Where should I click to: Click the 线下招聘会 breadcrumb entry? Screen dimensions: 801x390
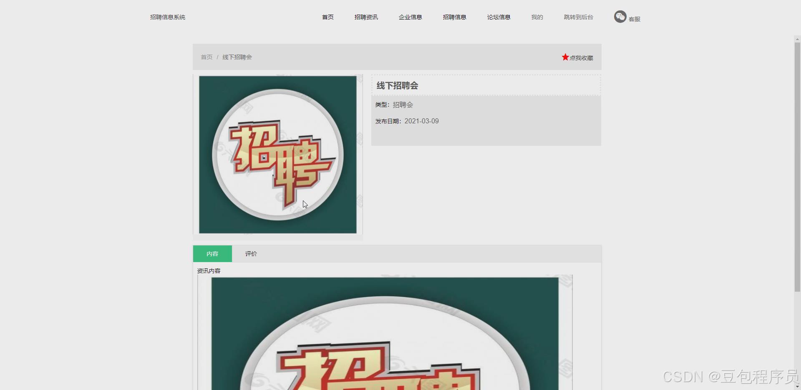click(x=237, y=57)
